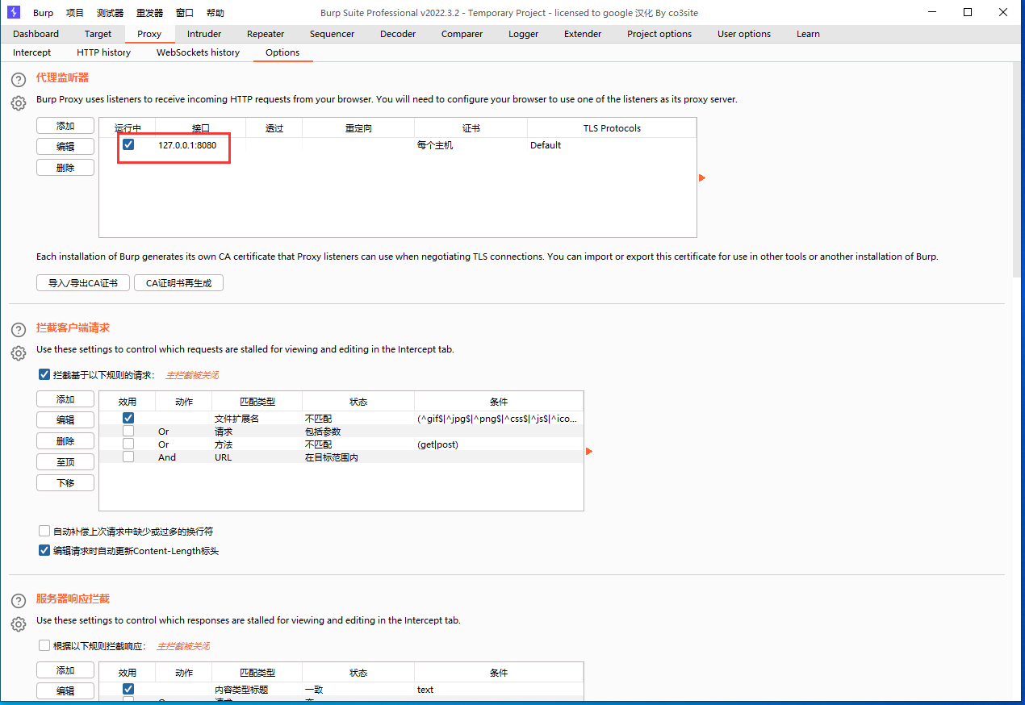Open the 窗口 menu
Viewport: 1025px width, 705px height.
click(185, 13)
